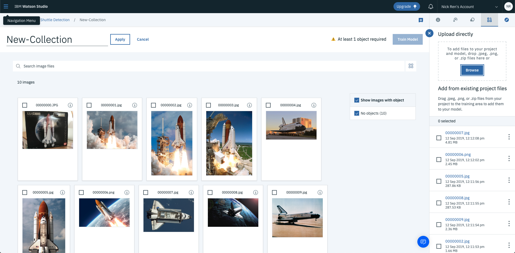This screenshot has width=515, height=253.
Task: Show info for 00000004.jpg
Action: [x=314, y=105]
